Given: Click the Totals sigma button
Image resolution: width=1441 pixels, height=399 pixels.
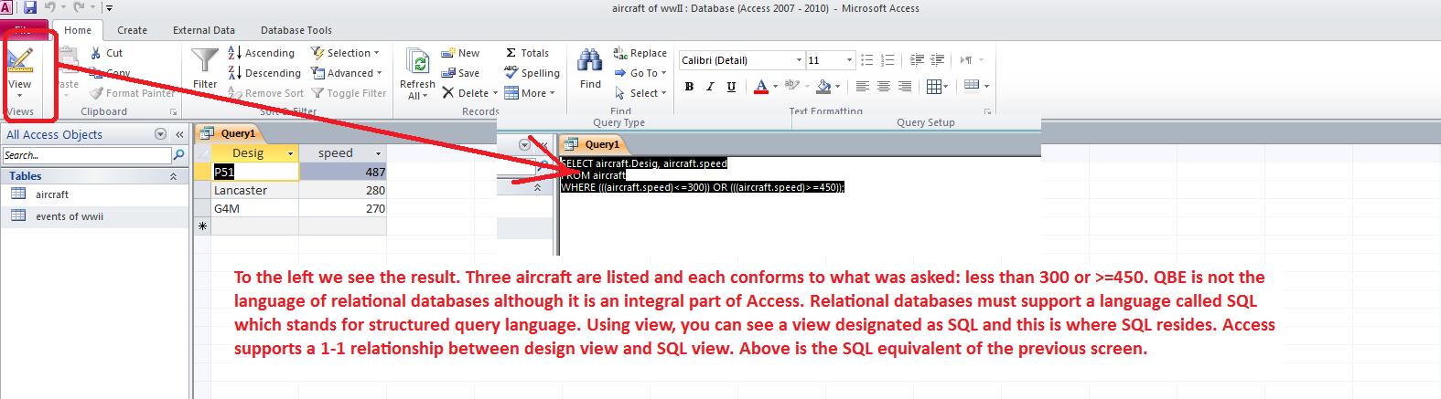Looking at the screenshot, I should (527, 53).
